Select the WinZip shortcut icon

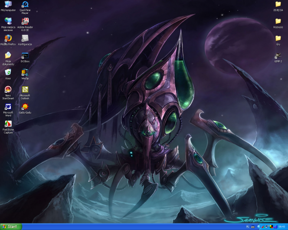(x=25, y=74)
